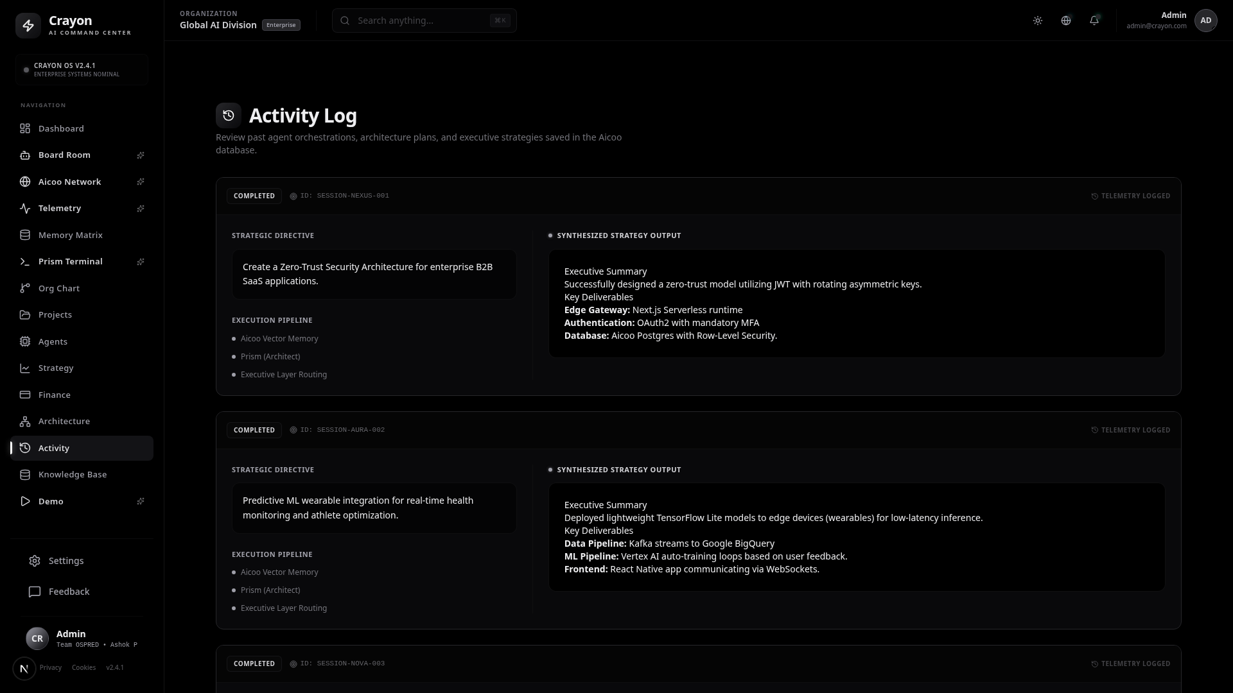Click TELEMETRY LOGGED on SESSION-NOVA-003 card

click(1131, 663)
